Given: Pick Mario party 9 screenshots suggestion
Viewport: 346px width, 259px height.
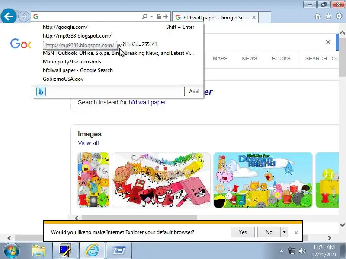Looking at the screenshot, I should point(117,62).
